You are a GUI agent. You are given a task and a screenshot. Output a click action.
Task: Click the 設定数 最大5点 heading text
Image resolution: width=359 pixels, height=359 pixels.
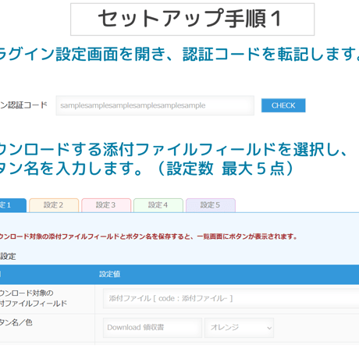226,169
